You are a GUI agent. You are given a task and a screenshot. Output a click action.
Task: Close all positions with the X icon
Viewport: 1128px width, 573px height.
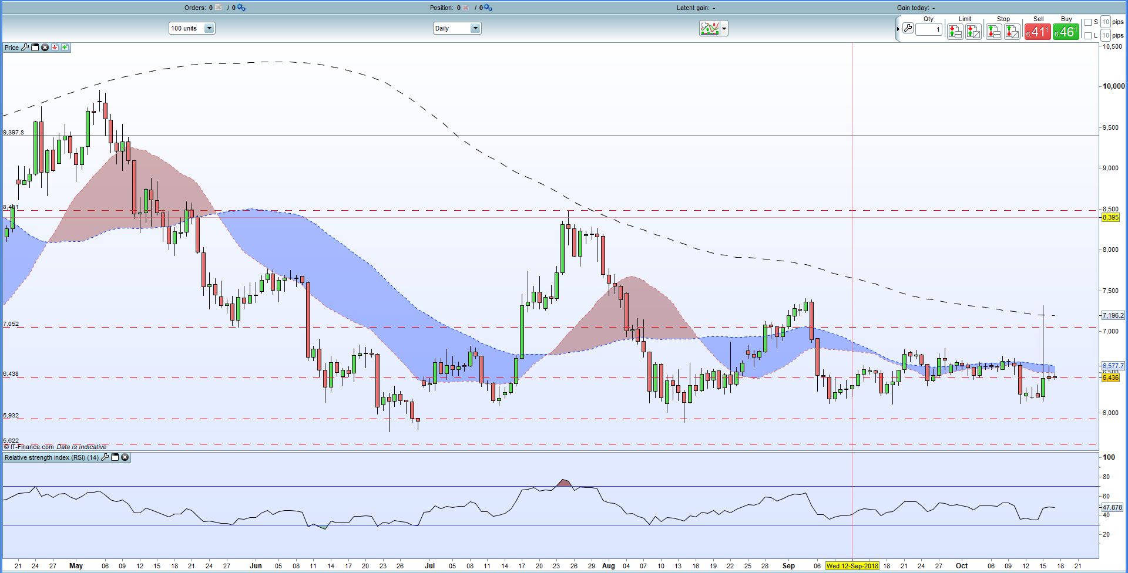pyautogui.click(x=466, y=8)
